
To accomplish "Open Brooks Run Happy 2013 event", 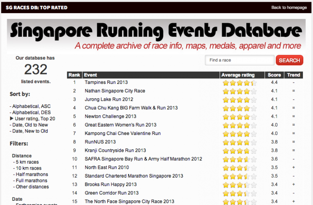I will pos(111,184).
